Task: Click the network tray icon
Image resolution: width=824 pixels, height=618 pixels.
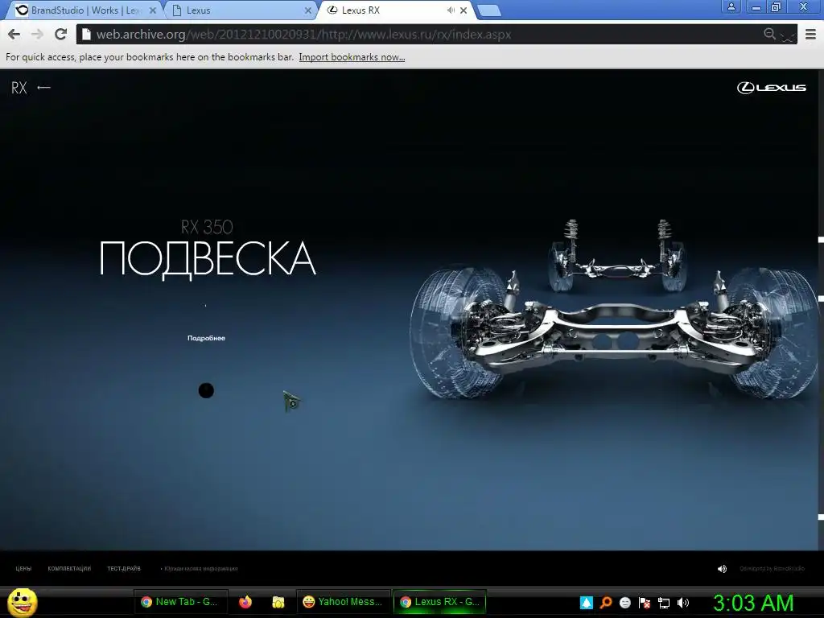Action: point(664,603)
